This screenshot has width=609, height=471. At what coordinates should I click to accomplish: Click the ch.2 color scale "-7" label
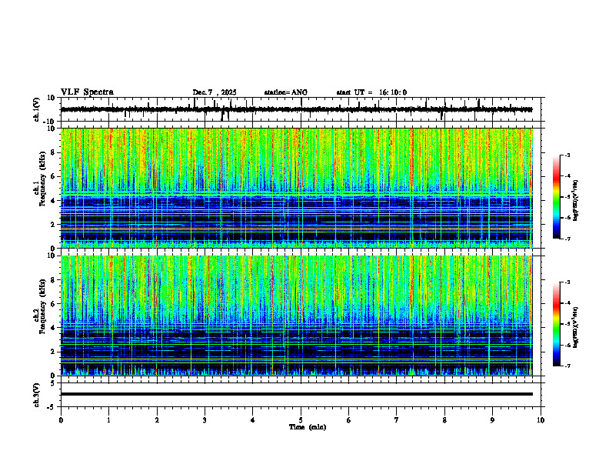[x=567, y=366]
